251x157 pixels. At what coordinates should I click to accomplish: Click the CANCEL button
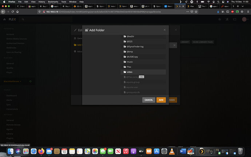click(x=148, y=100)
